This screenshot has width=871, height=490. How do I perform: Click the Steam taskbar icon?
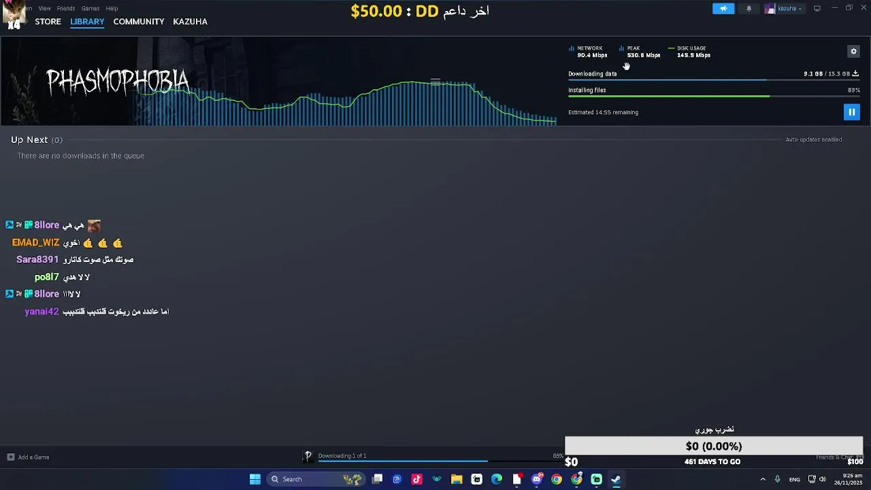coord(616,479)
